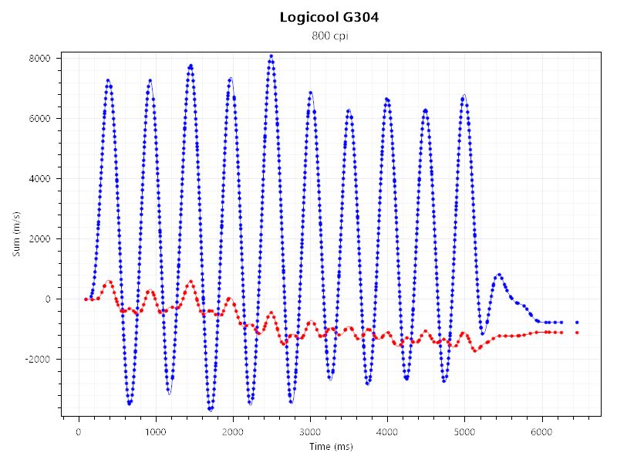Click x-axis tick label 5000
This screenshot has width=617, height=463.
pos(464,432)
